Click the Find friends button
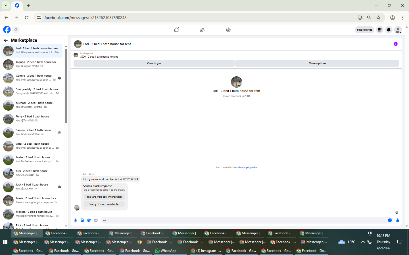 (x=364, y=30)
